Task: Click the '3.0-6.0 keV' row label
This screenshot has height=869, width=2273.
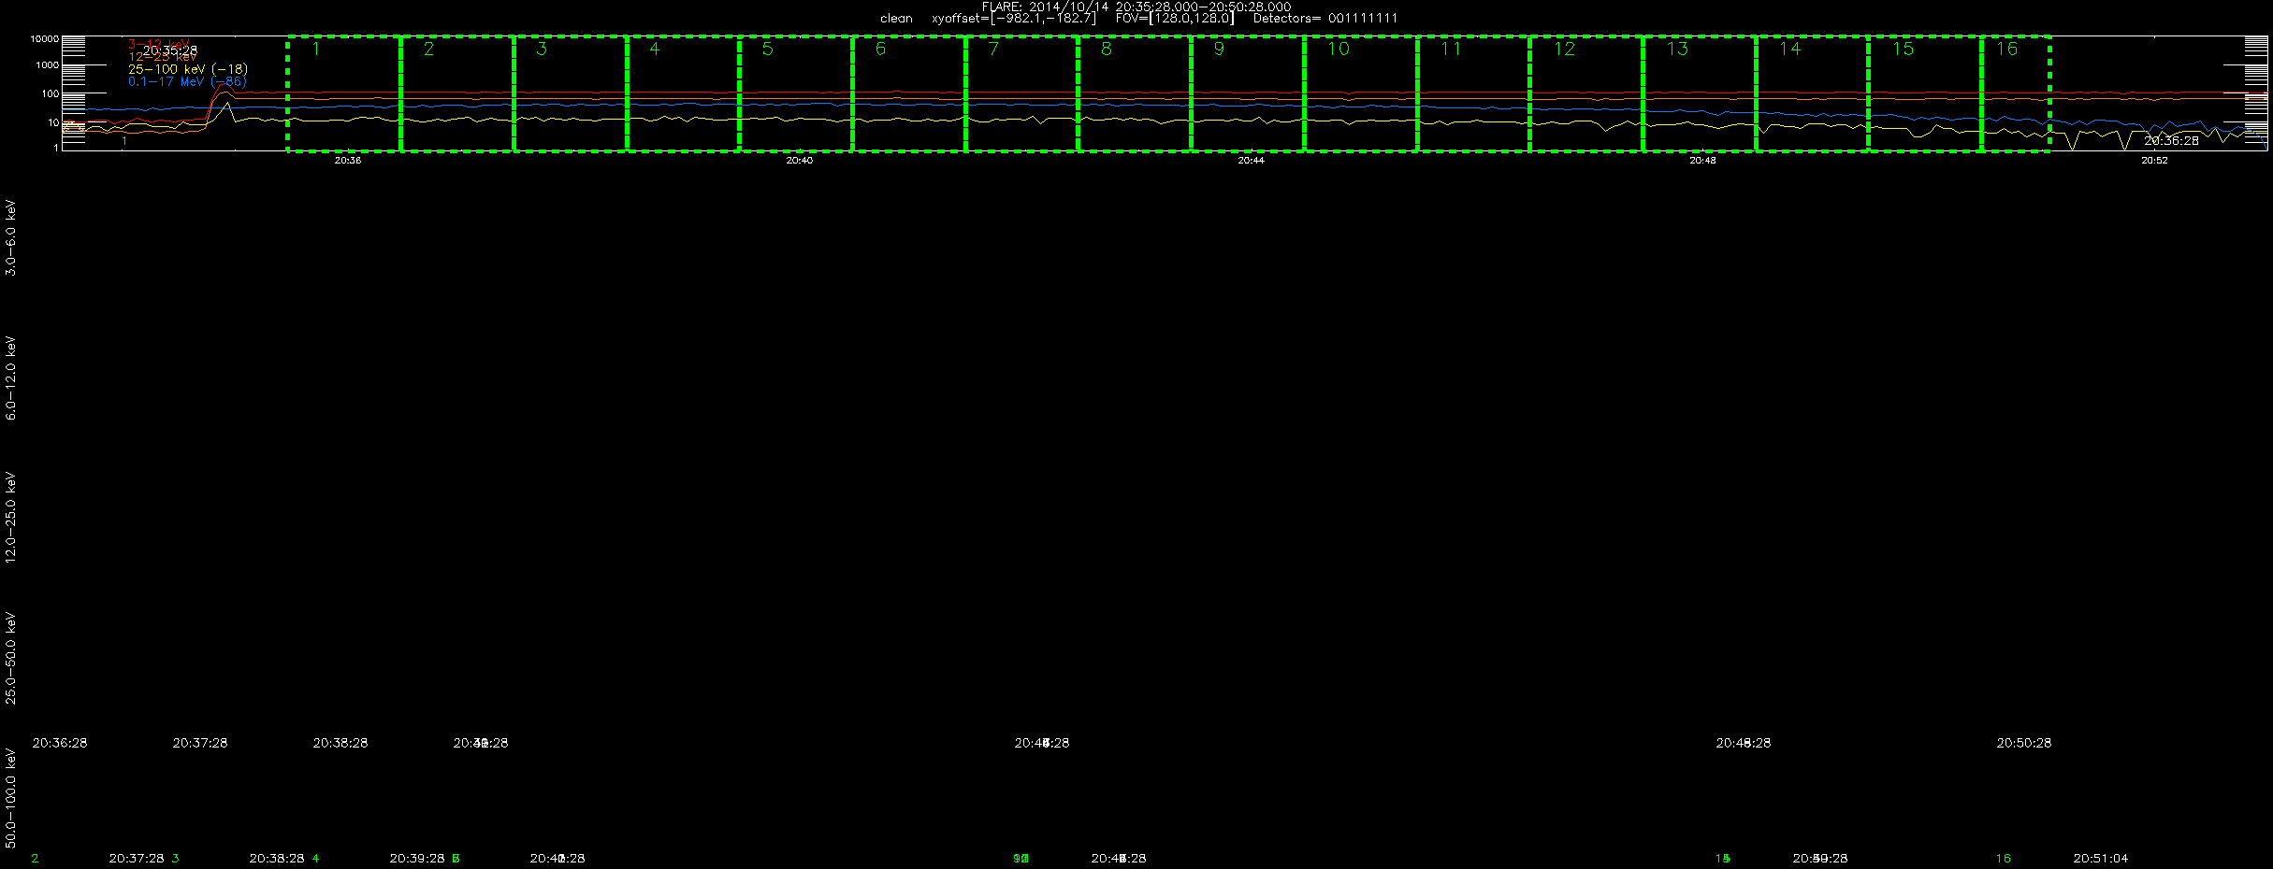Action: pyautogui.click(x=11, y=237)
